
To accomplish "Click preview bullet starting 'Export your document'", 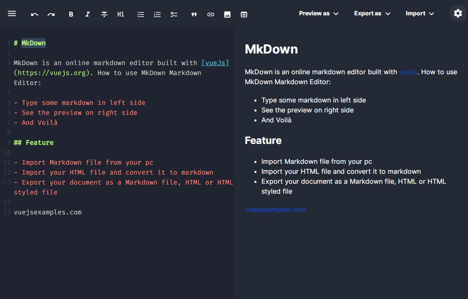I will (354, 187).
